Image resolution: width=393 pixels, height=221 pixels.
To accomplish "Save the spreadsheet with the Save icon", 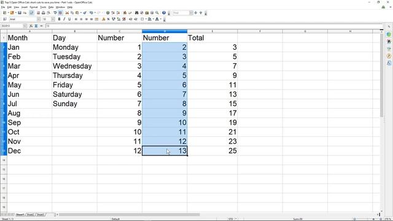I will [x=20, y=13].
